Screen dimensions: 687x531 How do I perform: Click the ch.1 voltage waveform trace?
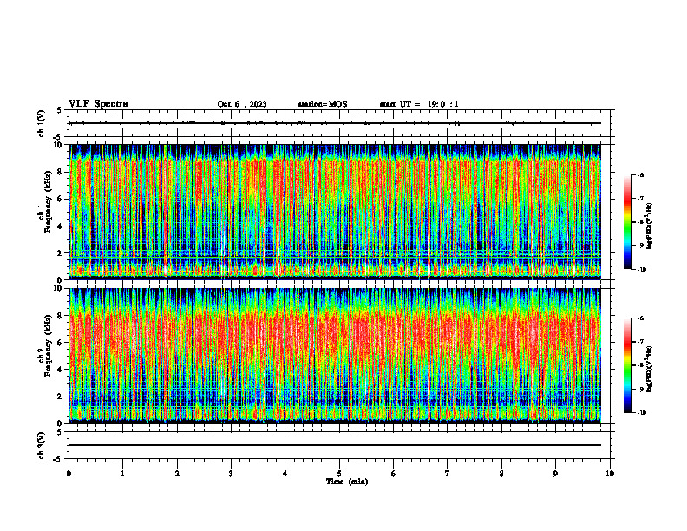pos(335,123)
